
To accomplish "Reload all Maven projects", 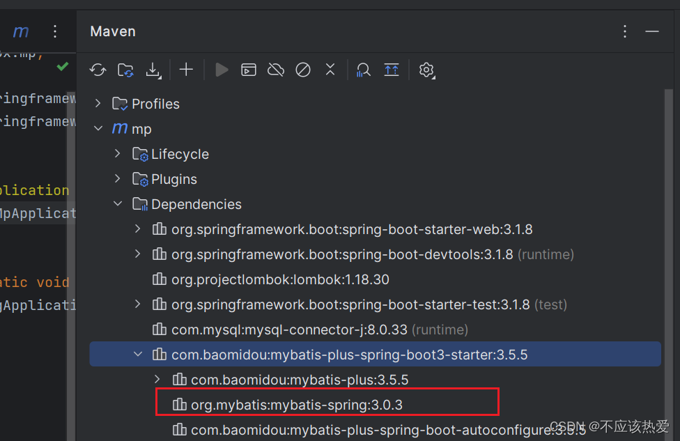I will (98, 70).
